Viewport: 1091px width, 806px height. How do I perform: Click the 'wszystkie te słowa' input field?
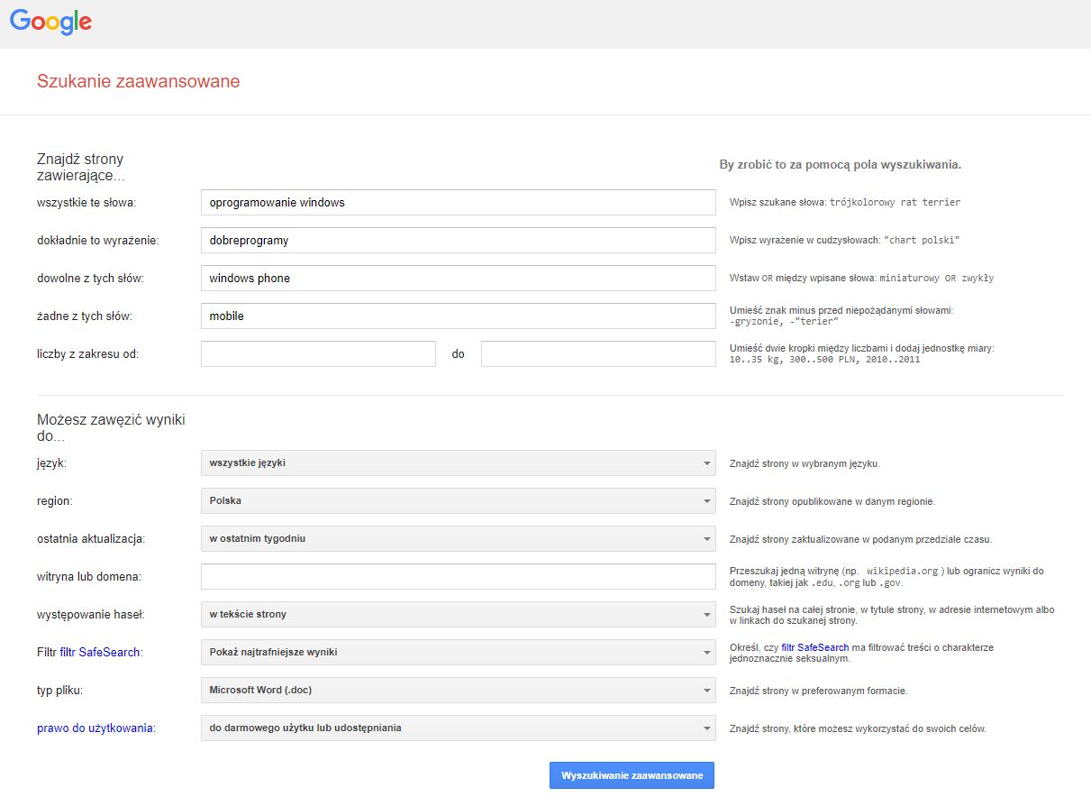coord(458,203)
